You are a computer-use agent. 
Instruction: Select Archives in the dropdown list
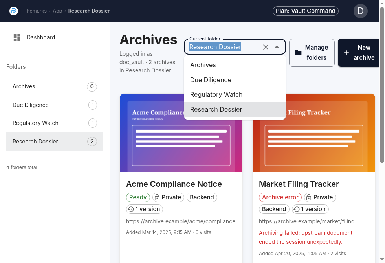click(x=235, y=65)
